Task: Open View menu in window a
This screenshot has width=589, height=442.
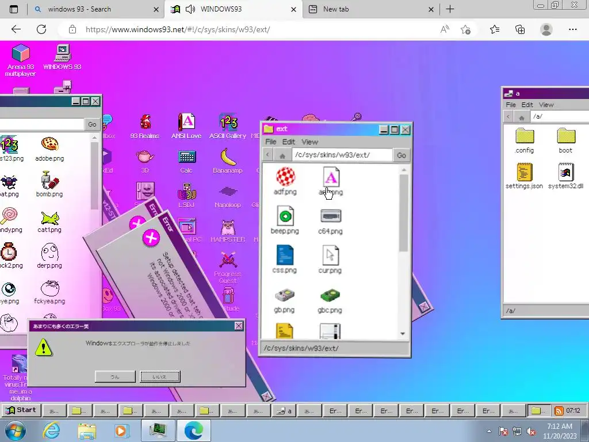Action: click(x=546, y=105)
